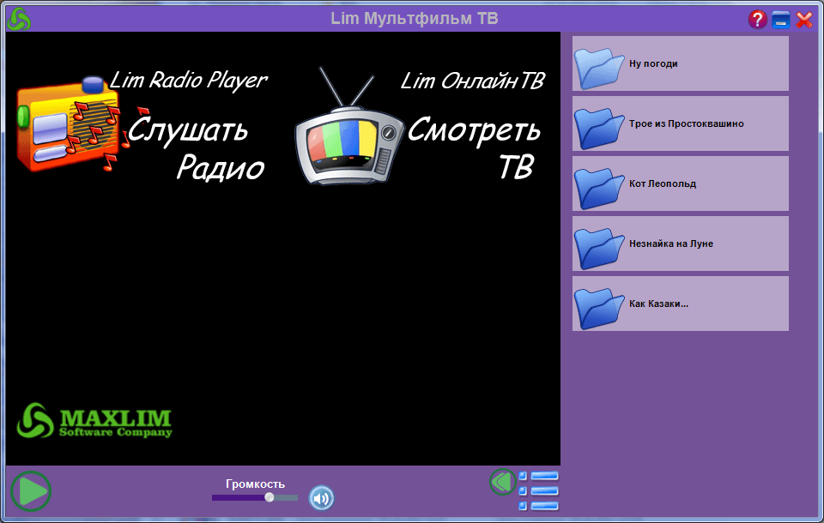Screen dimensions: 824x523
Task: Click the MAXLIM Software Company logo
Action: [x=94, y=421]
